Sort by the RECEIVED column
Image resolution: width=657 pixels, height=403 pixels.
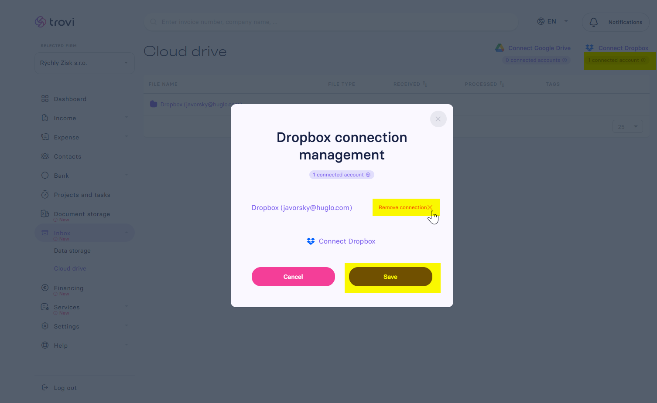410,84
